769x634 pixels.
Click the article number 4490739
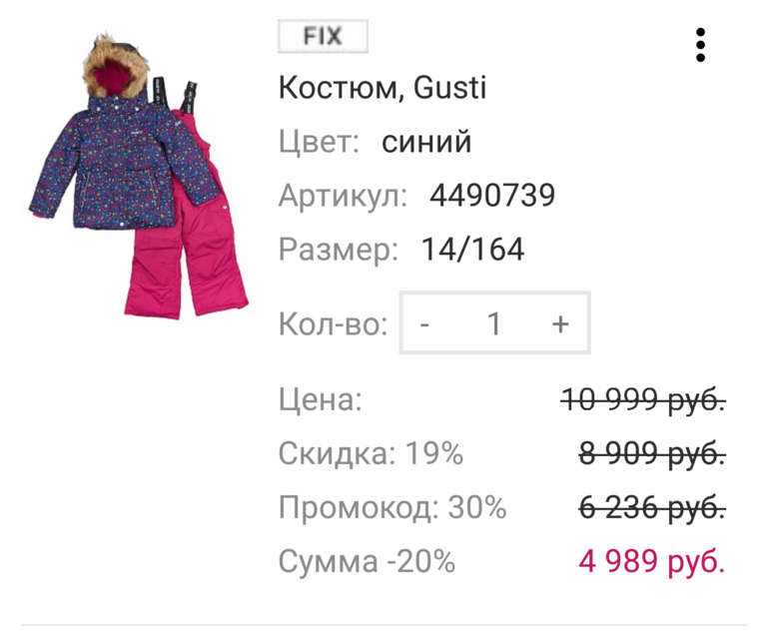tap(492, 196)
